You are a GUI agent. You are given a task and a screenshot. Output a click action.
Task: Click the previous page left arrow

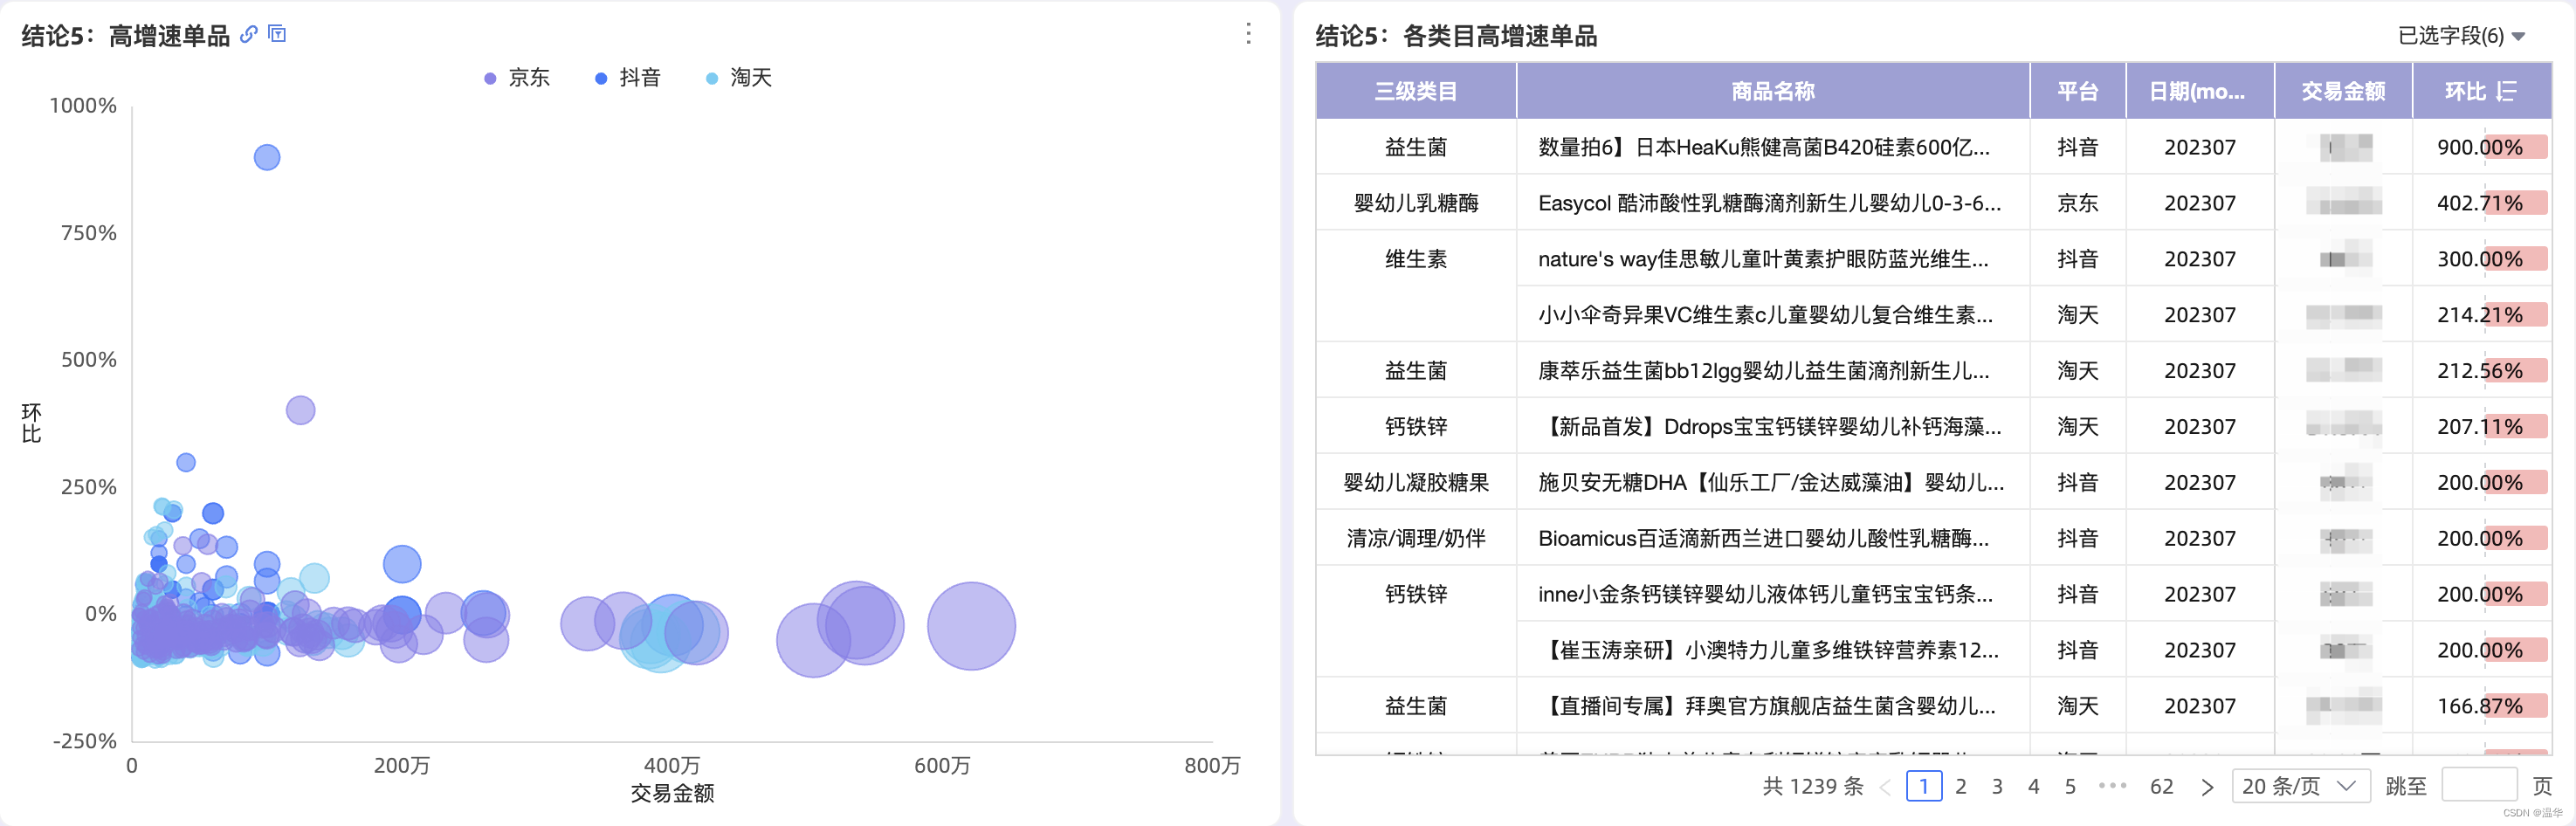click(1885, 787)
